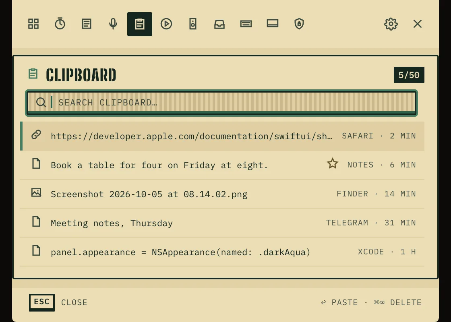
Task: Click the document icon of the Xcode entry
Action: coord(36,251)
